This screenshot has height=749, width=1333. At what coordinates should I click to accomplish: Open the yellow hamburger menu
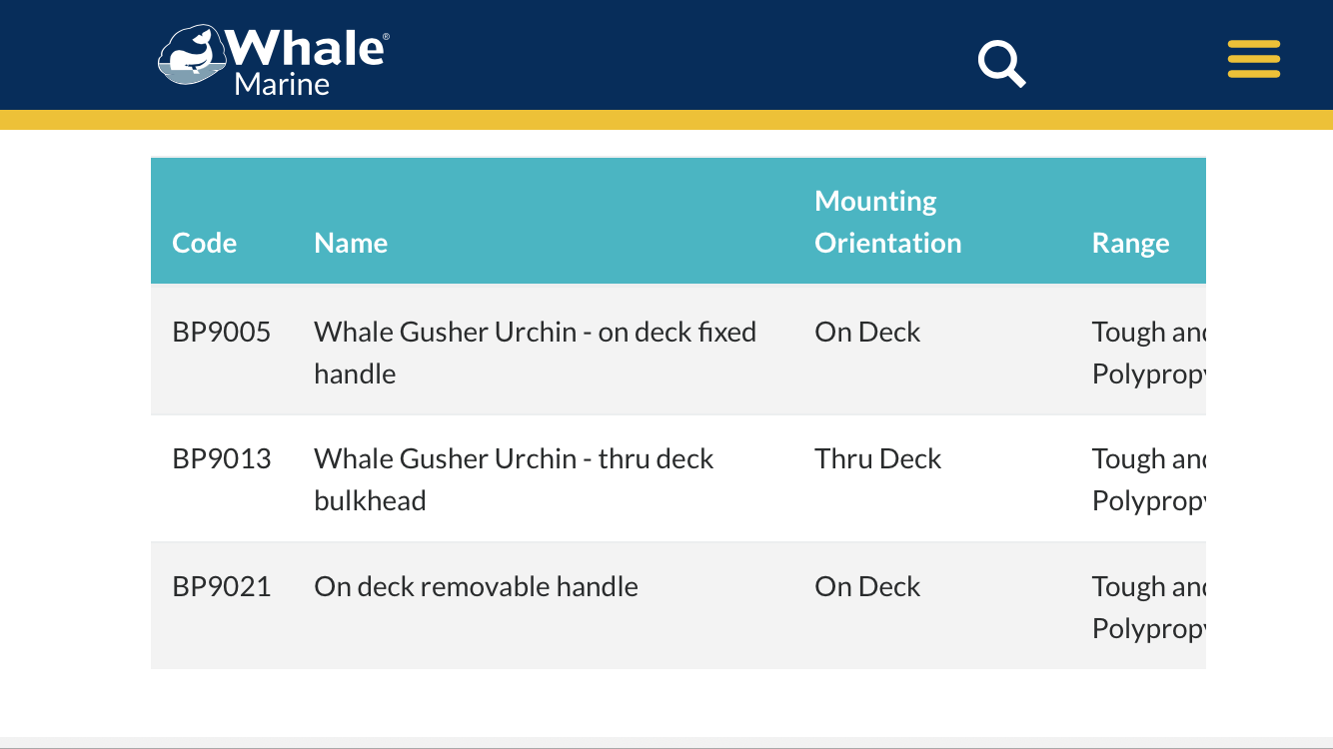tap(1254, 59)
